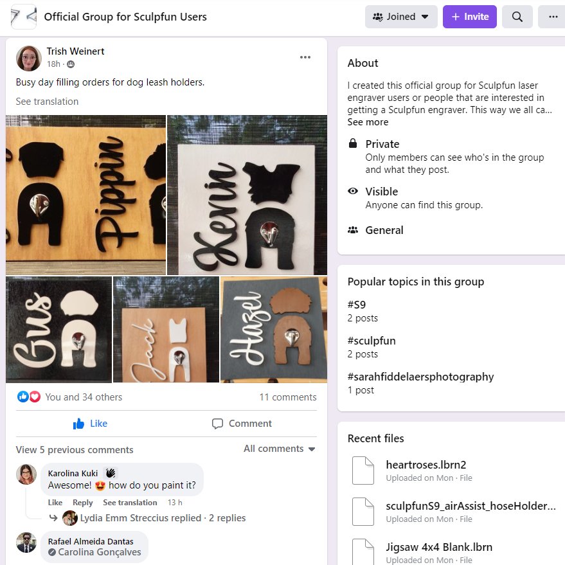Screen dimensions: 565x565
Task: Open the Jigsaw 4x4 Blank.lbrn file link
Action: pos(439,547)
